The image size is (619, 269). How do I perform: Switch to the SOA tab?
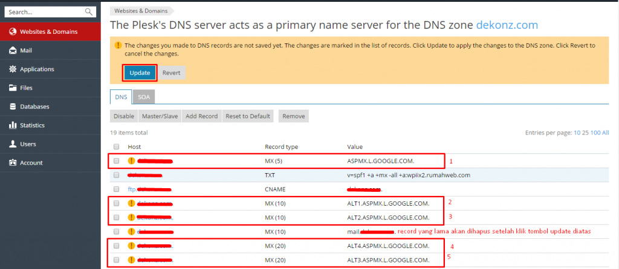coord(144,97)
